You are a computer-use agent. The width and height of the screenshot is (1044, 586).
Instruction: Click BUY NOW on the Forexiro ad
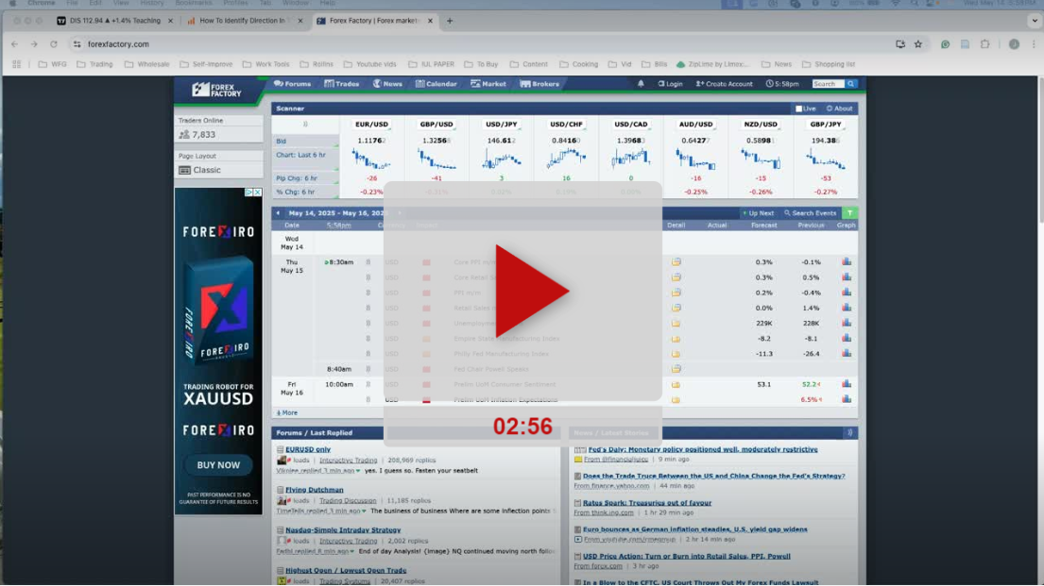pos(218,465)
